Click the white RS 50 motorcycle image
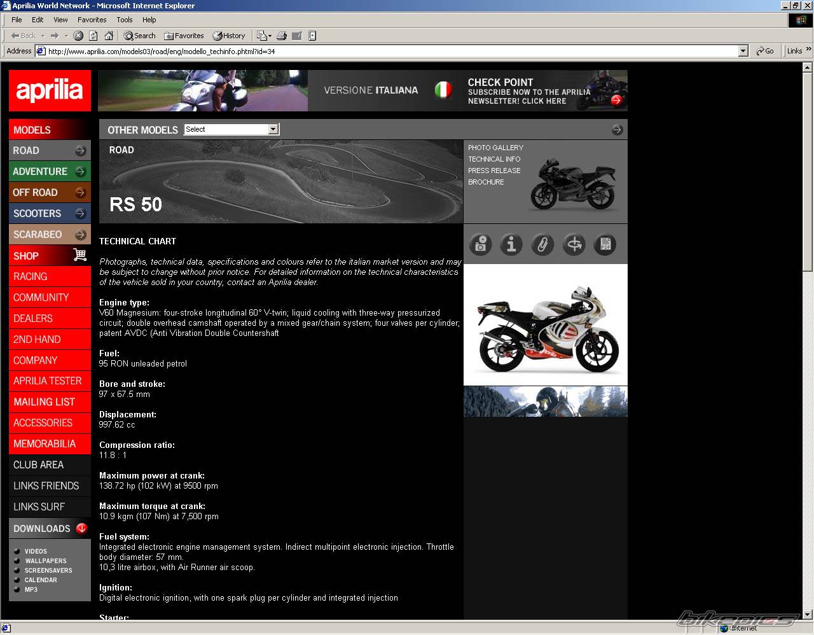Viewport: 814px width, 635px height. [x=546, y=324]
